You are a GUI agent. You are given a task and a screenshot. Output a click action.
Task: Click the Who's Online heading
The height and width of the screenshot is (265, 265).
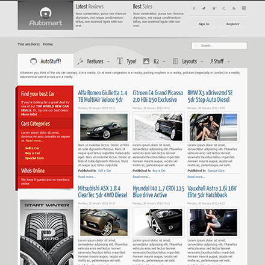point(33,170)
